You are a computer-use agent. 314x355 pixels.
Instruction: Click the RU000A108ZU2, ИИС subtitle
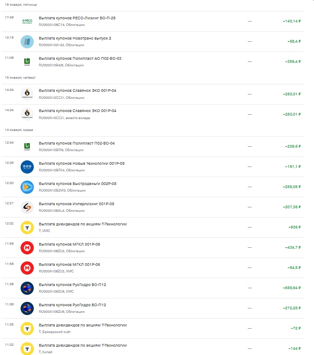click(x=56, y=271)
